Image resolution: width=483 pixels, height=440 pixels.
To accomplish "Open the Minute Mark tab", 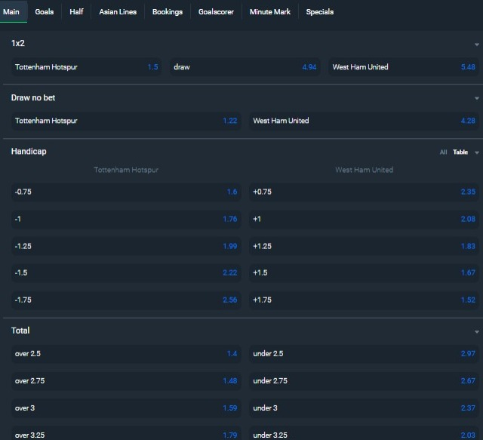I will 270,12.
